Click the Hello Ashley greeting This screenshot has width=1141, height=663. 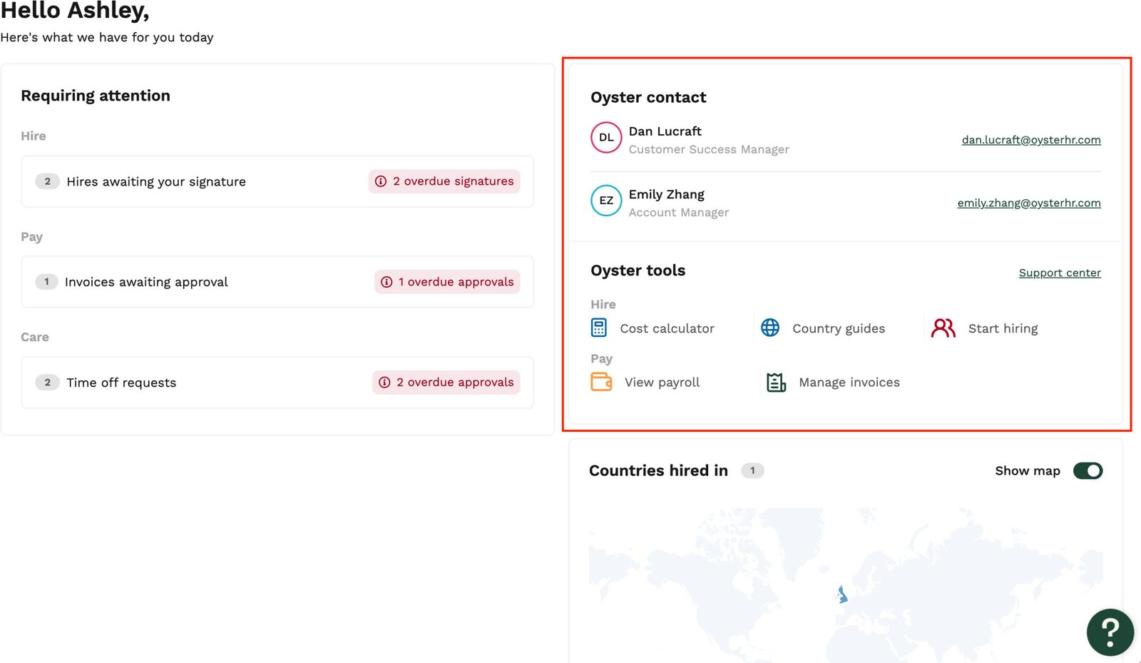point(75,11)
